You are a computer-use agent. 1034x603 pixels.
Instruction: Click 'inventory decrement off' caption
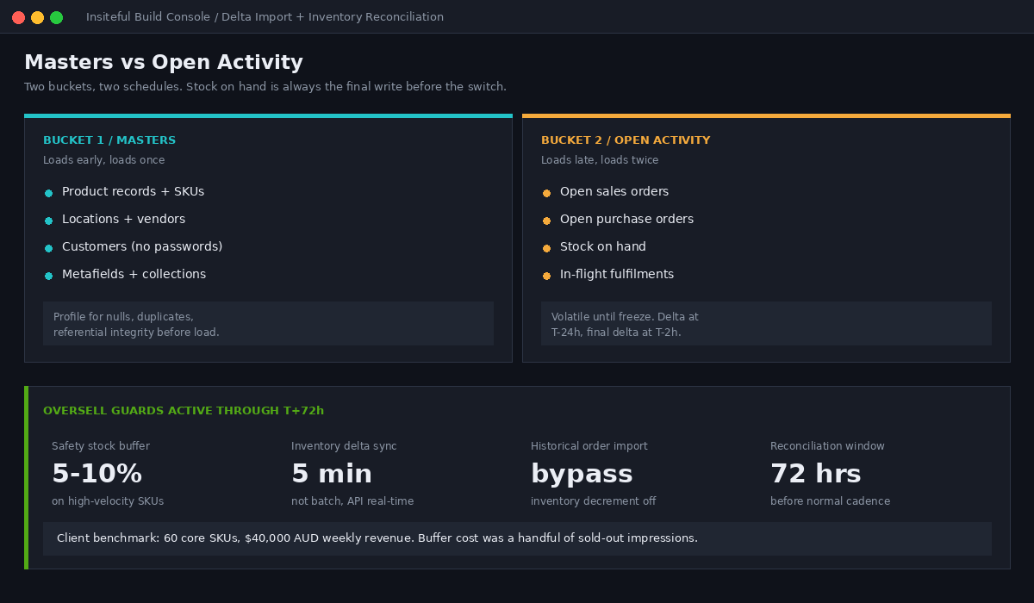pyautogui.click(x=593, y=501)
